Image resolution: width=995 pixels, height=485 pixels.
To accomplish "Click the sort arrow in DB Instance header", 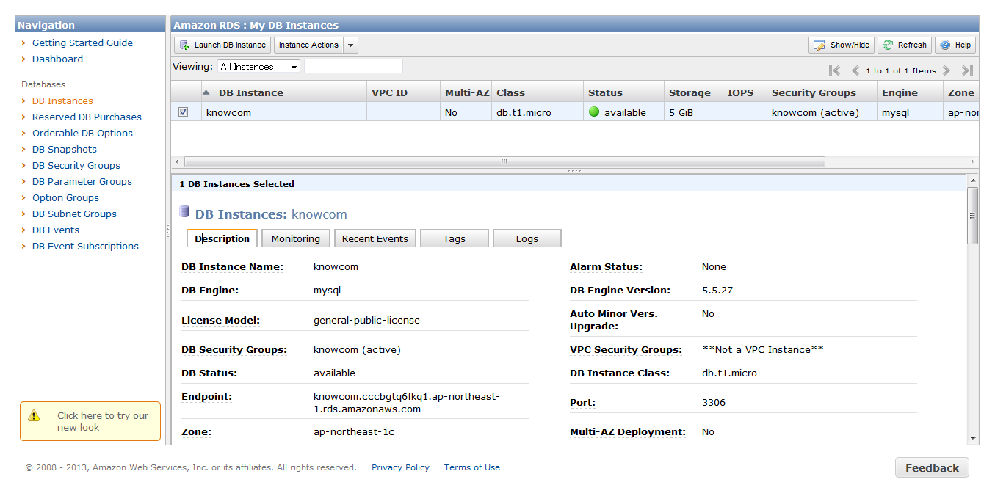I will [206, 92].
